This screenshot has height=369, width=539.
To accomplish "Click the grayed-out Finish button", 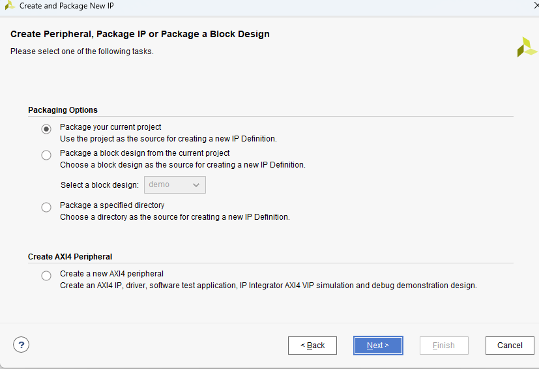I will pyautogui.click(x=444, y=346).
